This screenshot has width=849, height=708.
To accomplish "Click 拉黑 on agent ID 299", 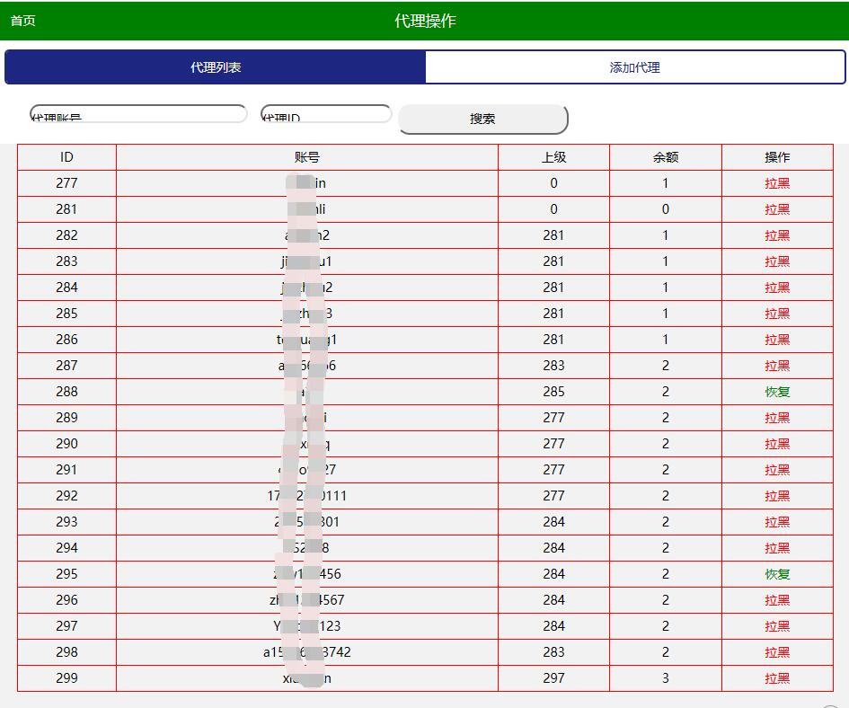I will point(775,678).
